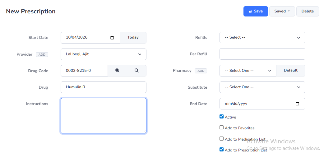
Task: Check Add to Medication List
Action: (221, 139)
